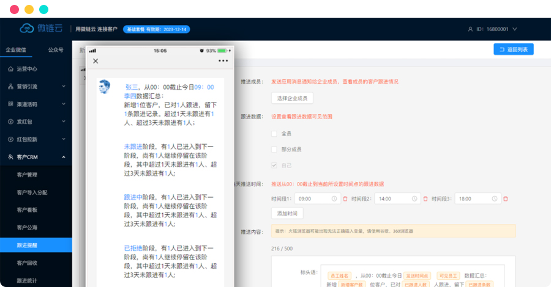Remove 时间段3 with its trash icon
The height and width of the screenshot is (287, 551).
pyautogui.click(x=505, y=198)
